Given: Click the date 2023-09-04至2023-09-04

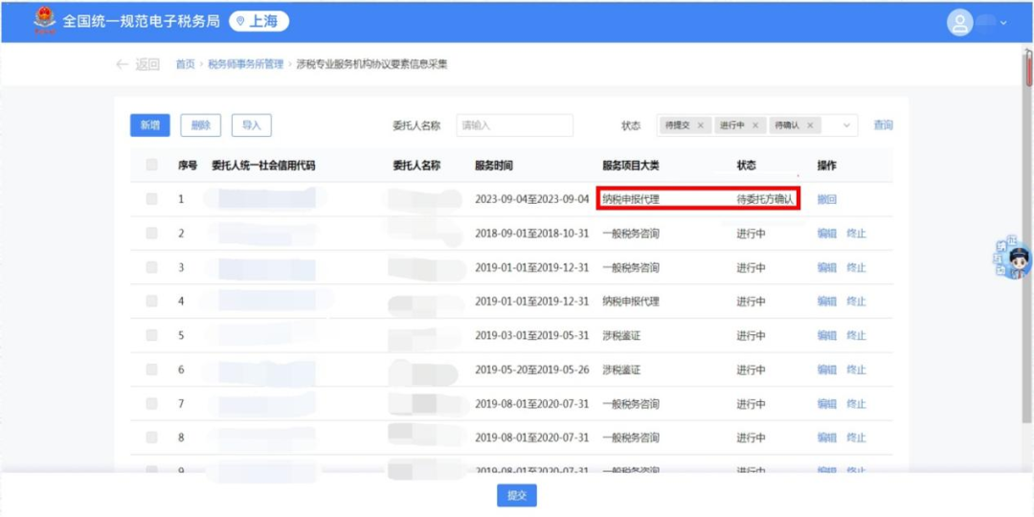Looking at the screenshot, I should point(531,199).
